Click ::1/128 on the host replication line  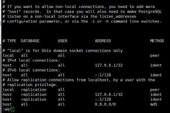103,99
